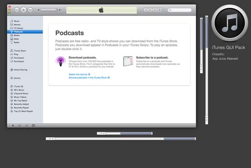The height and width of the screenshot is (168, 251).
Task: Click the calendar subscribe icon
Action: point(128,61)
